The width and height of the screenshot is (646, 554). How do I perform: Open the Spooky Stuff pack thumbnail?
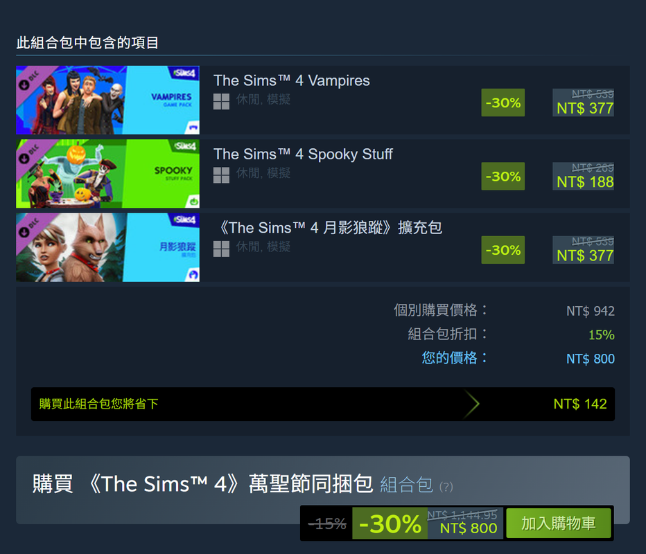click(107, 174)
